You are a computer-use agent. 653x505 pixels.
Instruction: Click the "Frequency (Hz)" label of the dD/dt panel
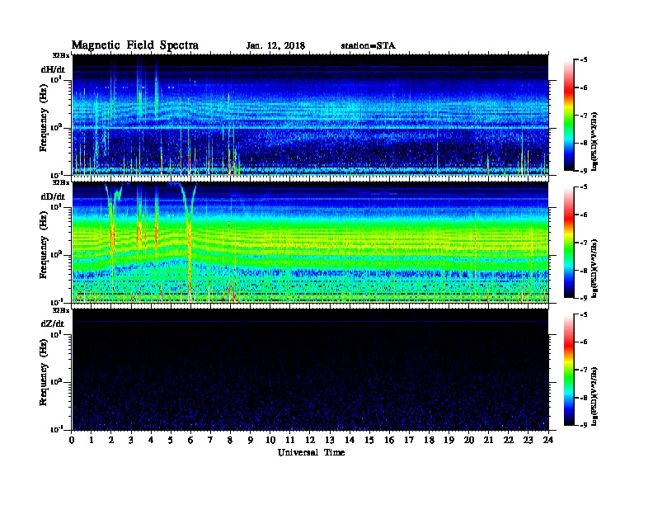point(44,245)
